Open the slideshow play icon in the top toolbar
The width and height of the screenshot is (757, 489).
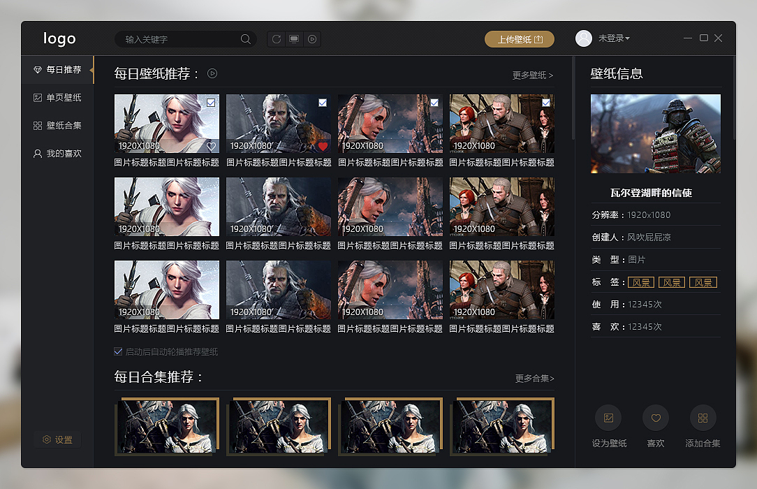[x=311, y=39]
